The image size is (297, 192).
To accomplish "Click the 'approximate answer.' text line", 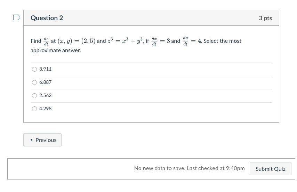I will pyautogui.click(x=56, y=50).
